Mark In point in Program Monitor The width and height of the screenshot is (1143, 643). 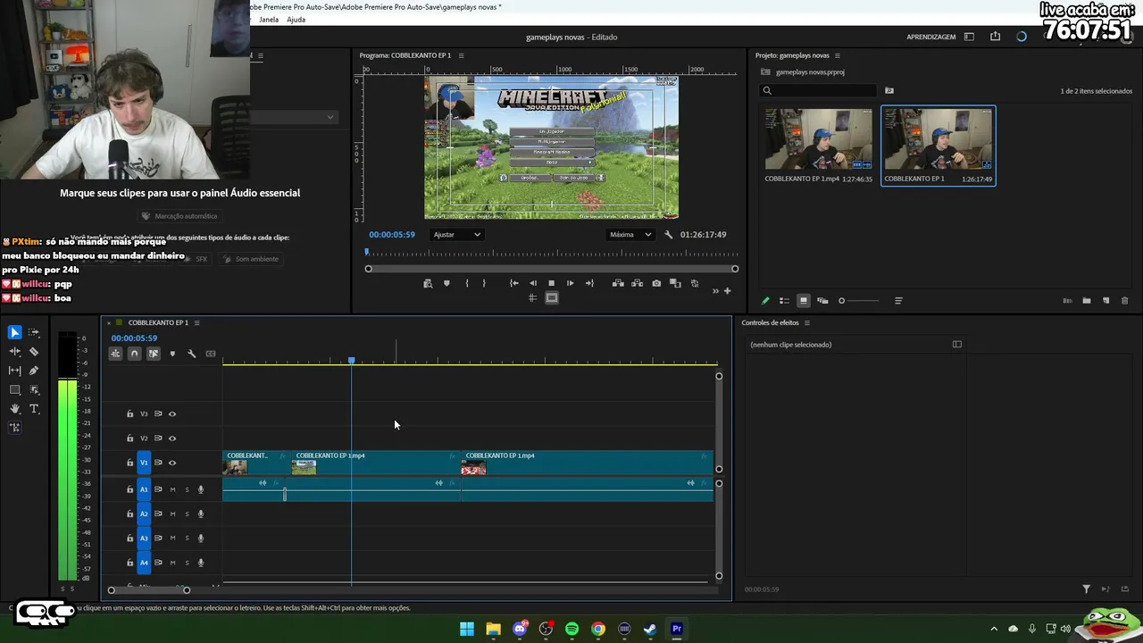pos(467,283)
